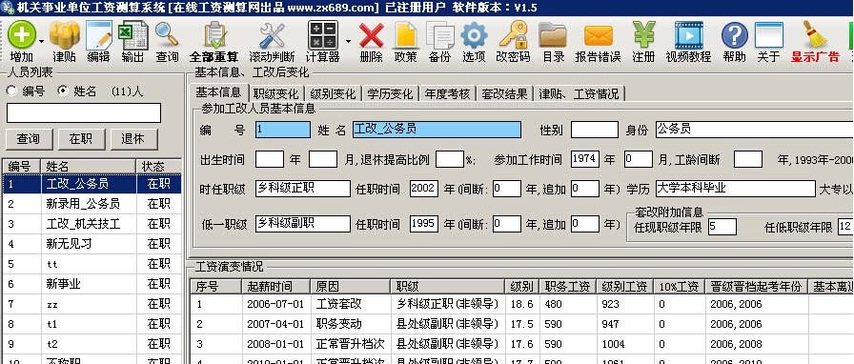Screen dimensions: 854x364
Task: Switch to the 年度考核 tab
Action: coord(447,93)
